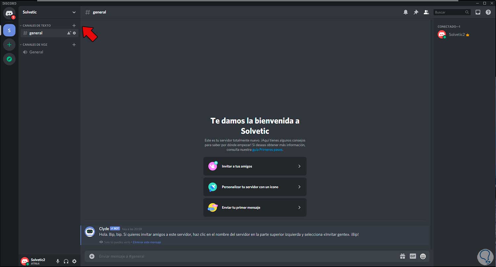The height and width of the screenshot is (267, 496).
Task: Maximize the Discord window
Action: coord(484,3)
